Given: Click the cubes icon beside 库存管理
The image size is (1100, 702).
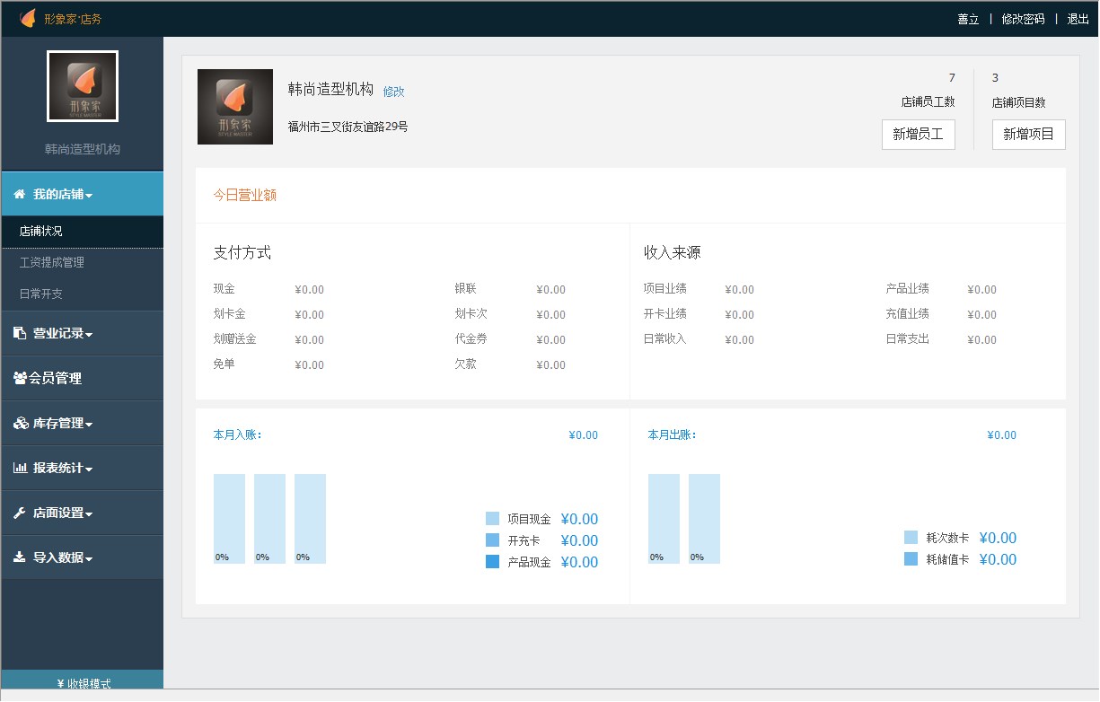Looking at the screenshot, I should pos(21,423).
